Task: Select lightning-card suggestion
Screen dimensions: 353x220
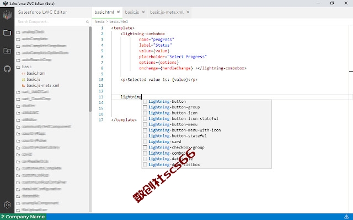Action: pos(206,142)
